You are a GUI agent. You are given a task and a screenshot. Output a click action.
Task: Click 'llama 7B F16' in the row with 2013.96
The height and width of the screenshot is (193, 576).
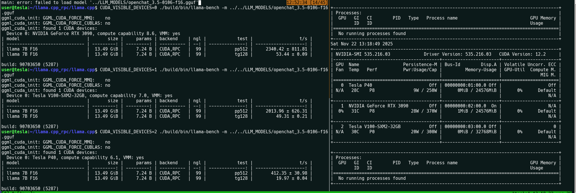(x=22, y=111)
